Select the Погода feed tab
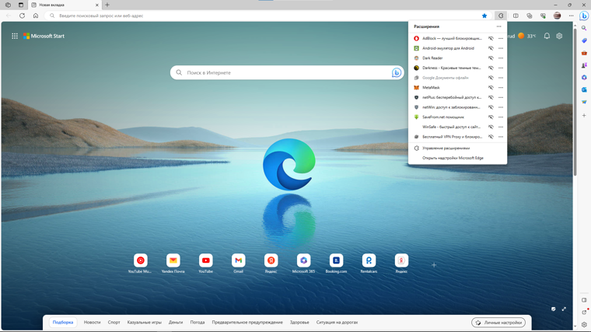Viewport: 591px width, 332px height. pyautogui.click(x=197, y=322)
